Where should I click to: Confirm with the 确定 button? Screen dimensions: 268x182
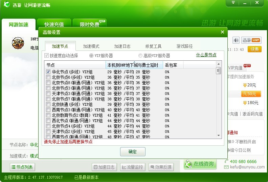pyautogui.click(x=133, y=151)
